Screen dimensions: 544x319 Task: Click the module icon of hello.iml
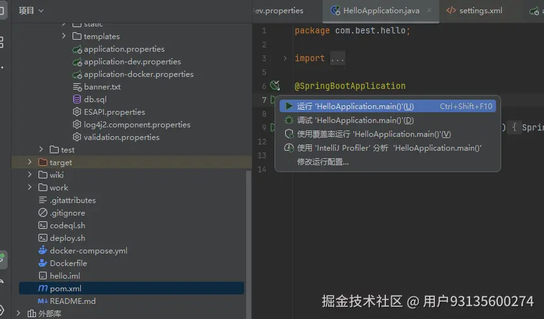coord(43,275)
